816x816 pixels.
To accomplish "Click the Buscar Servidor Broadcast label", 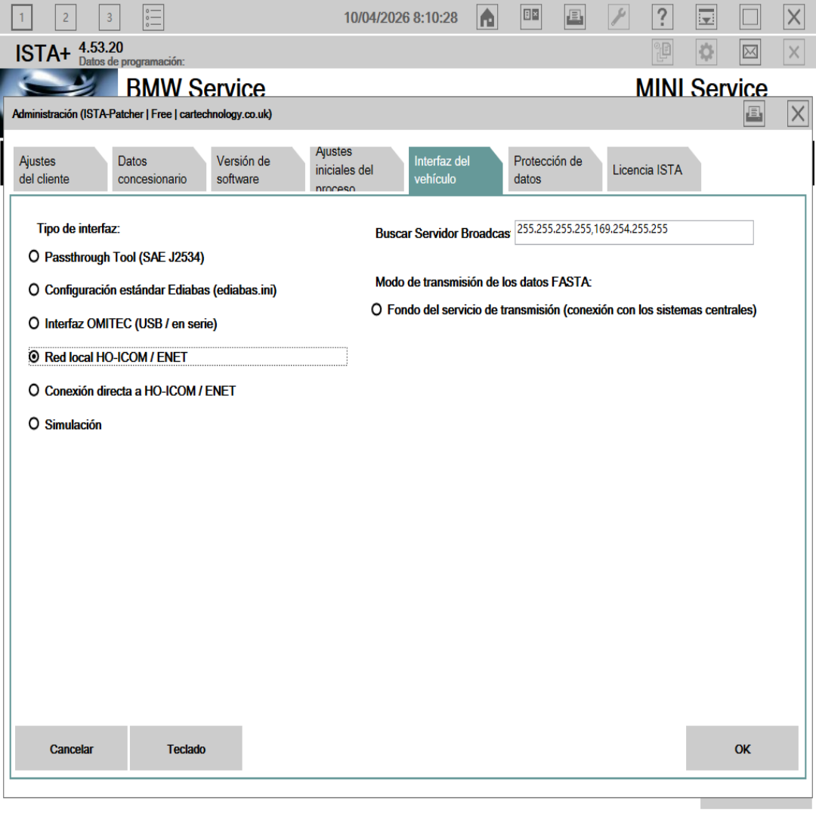I will pyautogui.click(x=442, y=233).
